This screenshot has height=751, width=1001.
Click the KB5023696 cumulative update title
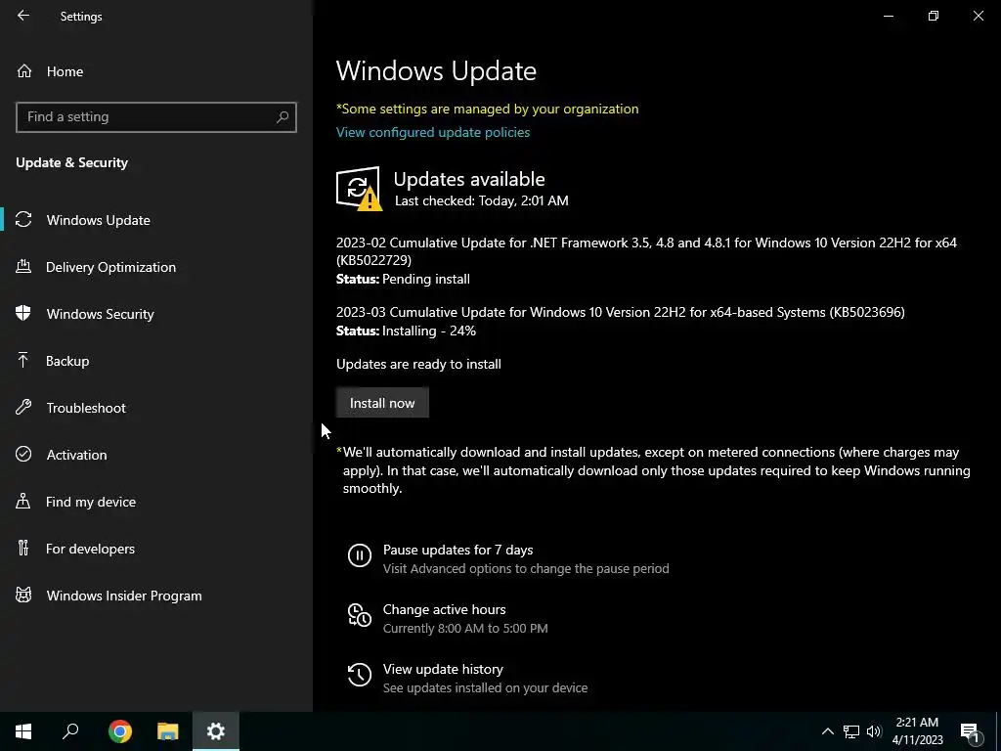pyautogui.click(x=621, y=312)
